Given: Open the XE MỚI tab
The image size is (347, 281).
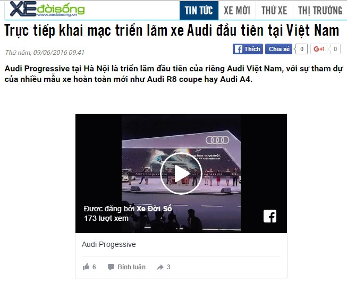Looking at the screenshot, I should coord(237,11).
